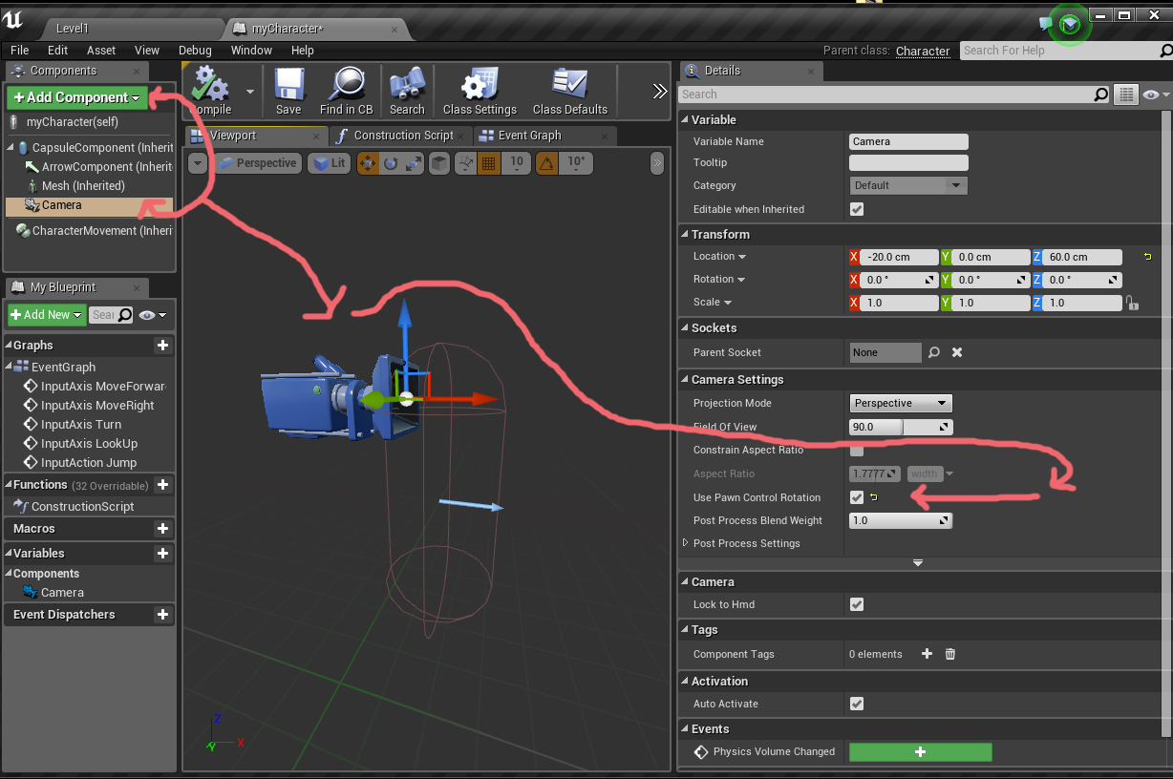Open the Category Default combo box
Viewport: 1173px width, 779px height.
[907, 185]
